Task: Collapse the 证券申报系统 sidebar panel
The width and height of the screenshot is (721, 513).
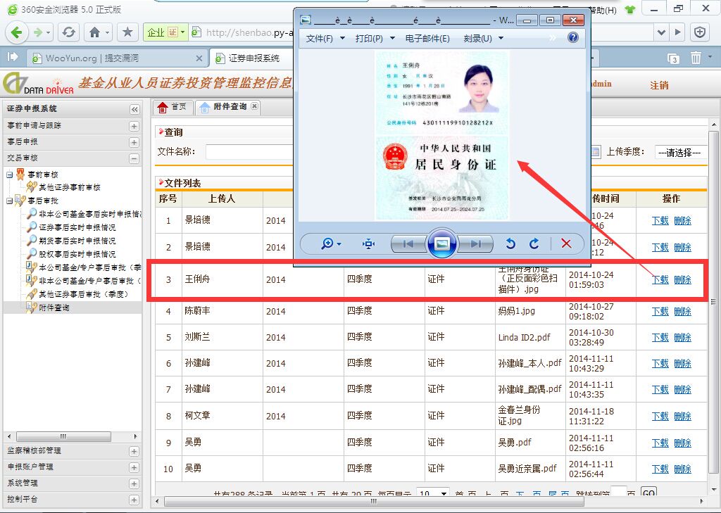Action: pyautogui.click(x=134, y=109)
